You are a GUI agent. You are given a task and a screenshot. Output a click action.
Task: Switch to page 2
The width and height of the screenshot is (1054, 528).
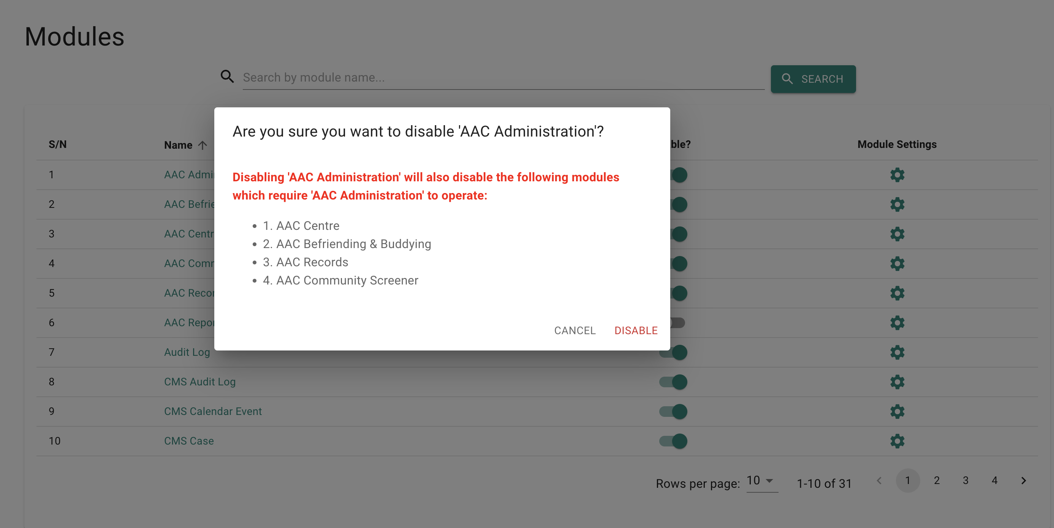pyautogui.click(x=937, y=481)
